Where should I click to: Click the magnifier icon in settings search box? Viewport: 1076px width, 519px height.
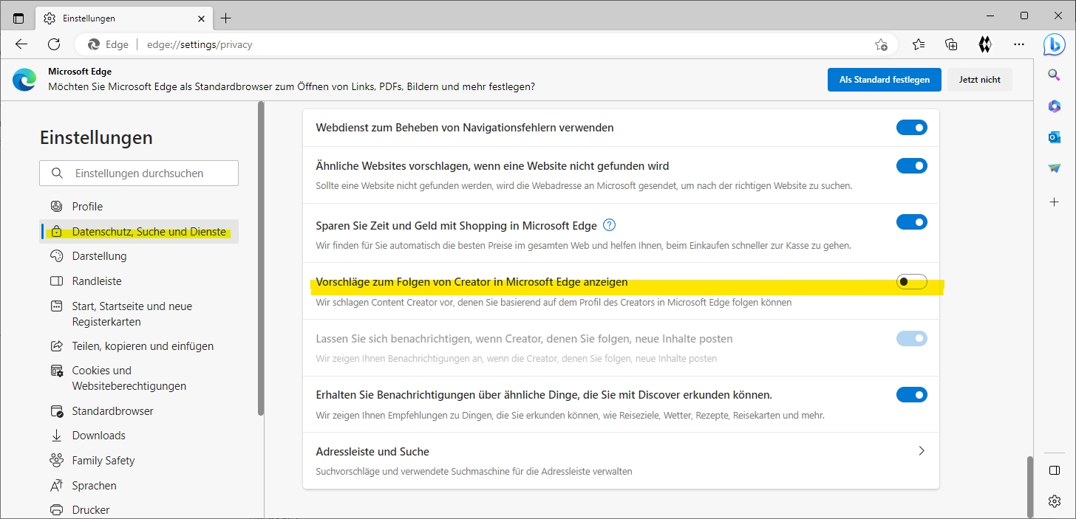(57, 173)
